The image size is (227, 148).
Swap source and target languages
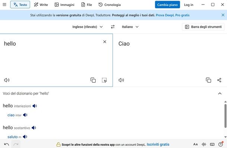(x=113, y=27)
